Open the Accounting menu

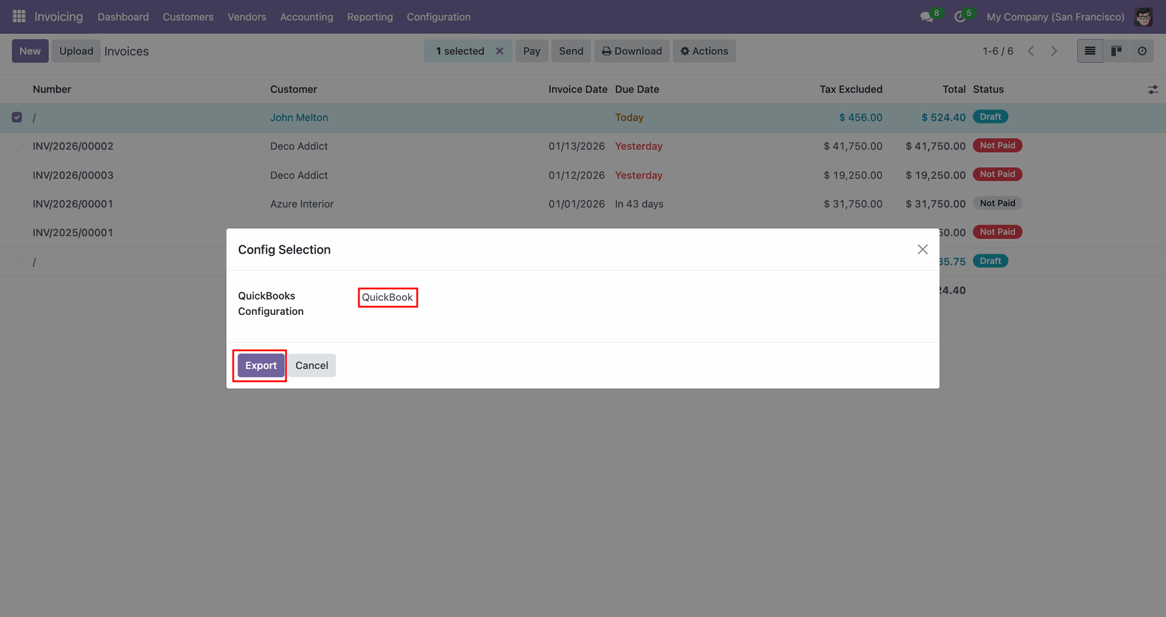[x=306, y=17]
